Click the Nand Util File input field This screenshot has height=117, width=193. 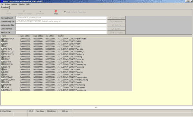click(61, 33)
